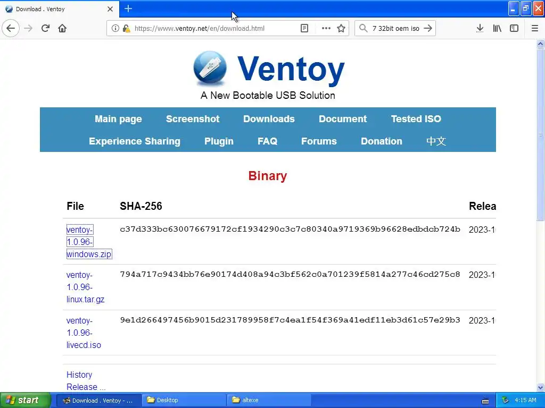The image size is (545, 408).
Task: Switch to Desktop folder taskbar button
Action: (184, 401)
